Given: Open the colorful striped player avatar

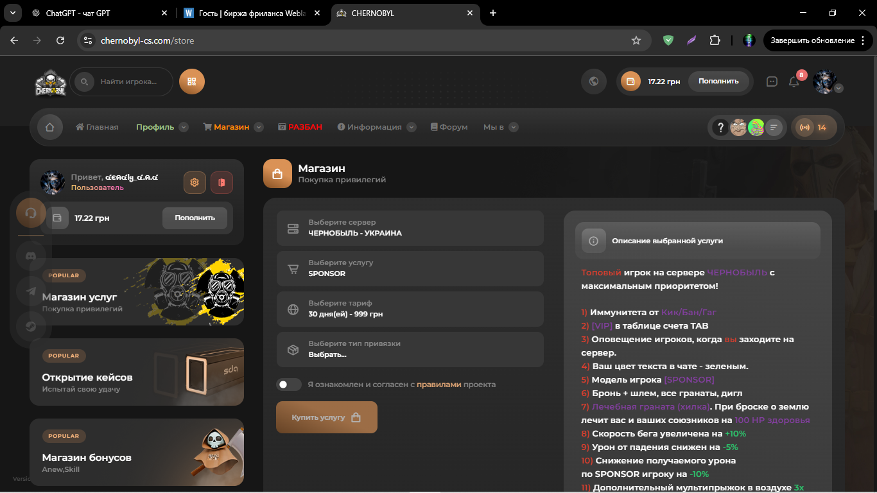Looking at the screenshot, I should [756, 128].
